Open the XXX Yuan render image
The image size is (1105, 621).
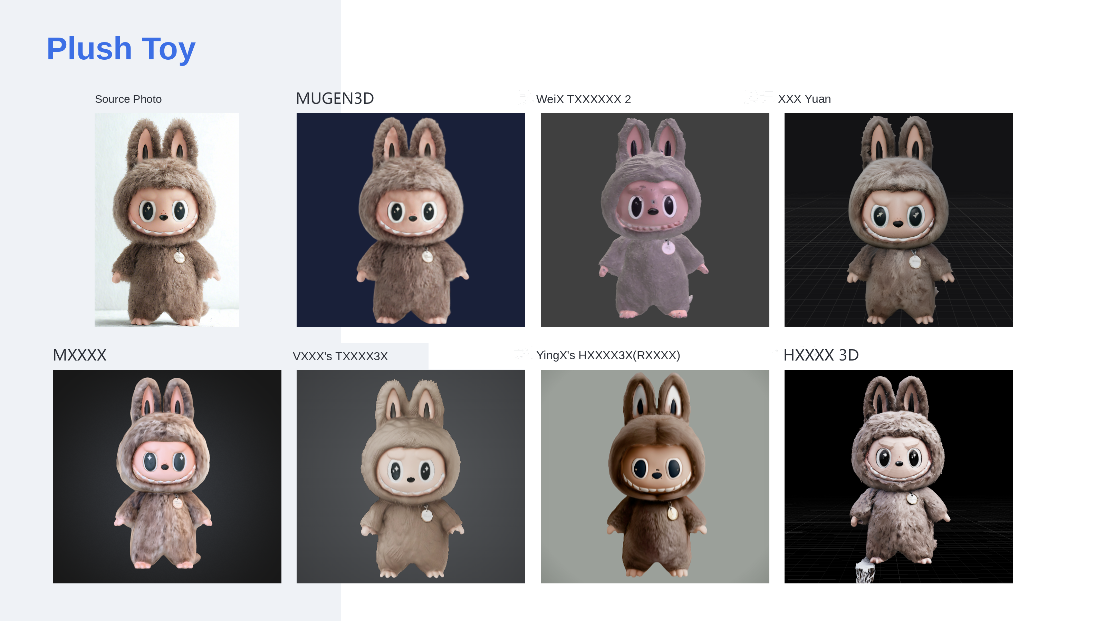(899, 220)
